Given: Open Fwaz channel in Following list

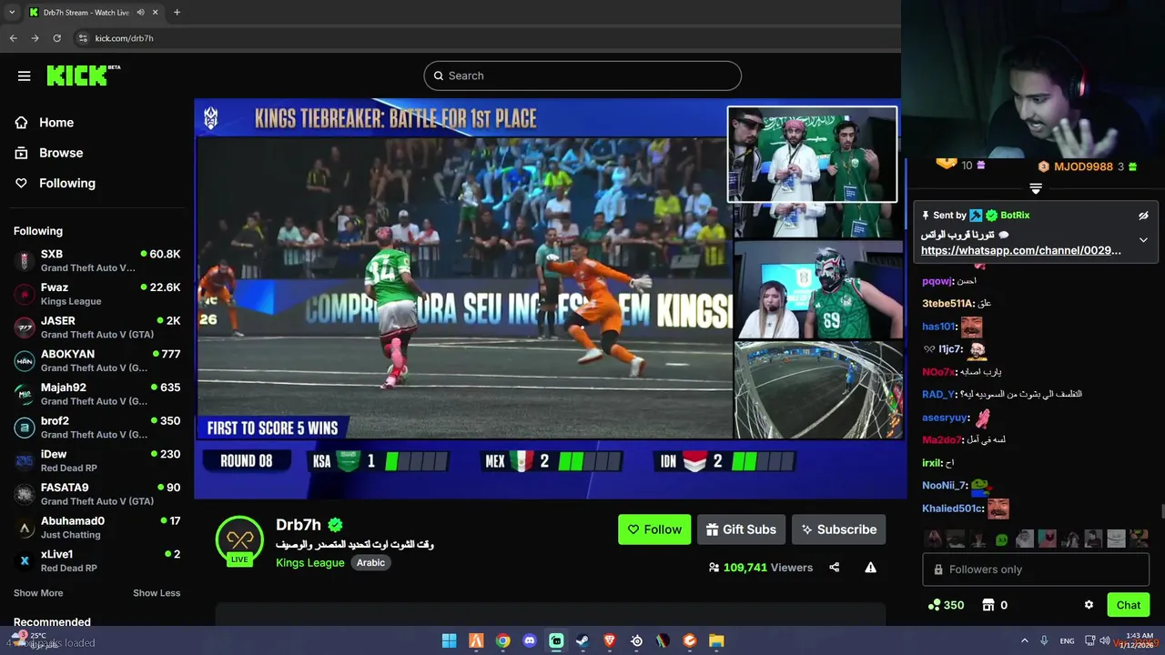Looking at the screenshot, I should click(x=96, y=294).
